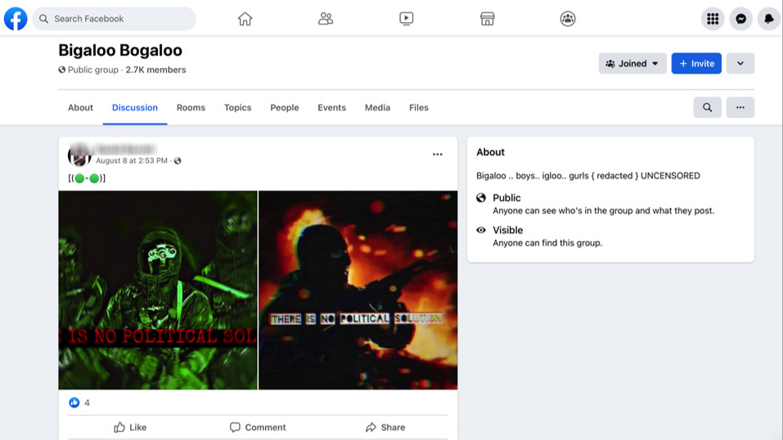Viewport: 783px width, 440px height.
Task: Open the Watch video icon
Action: coord(407,19)
